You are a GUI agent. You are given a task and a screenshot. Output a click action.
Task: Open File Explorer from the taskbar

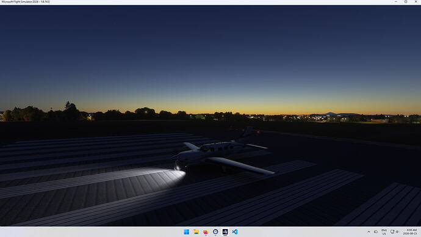(196, 232)
